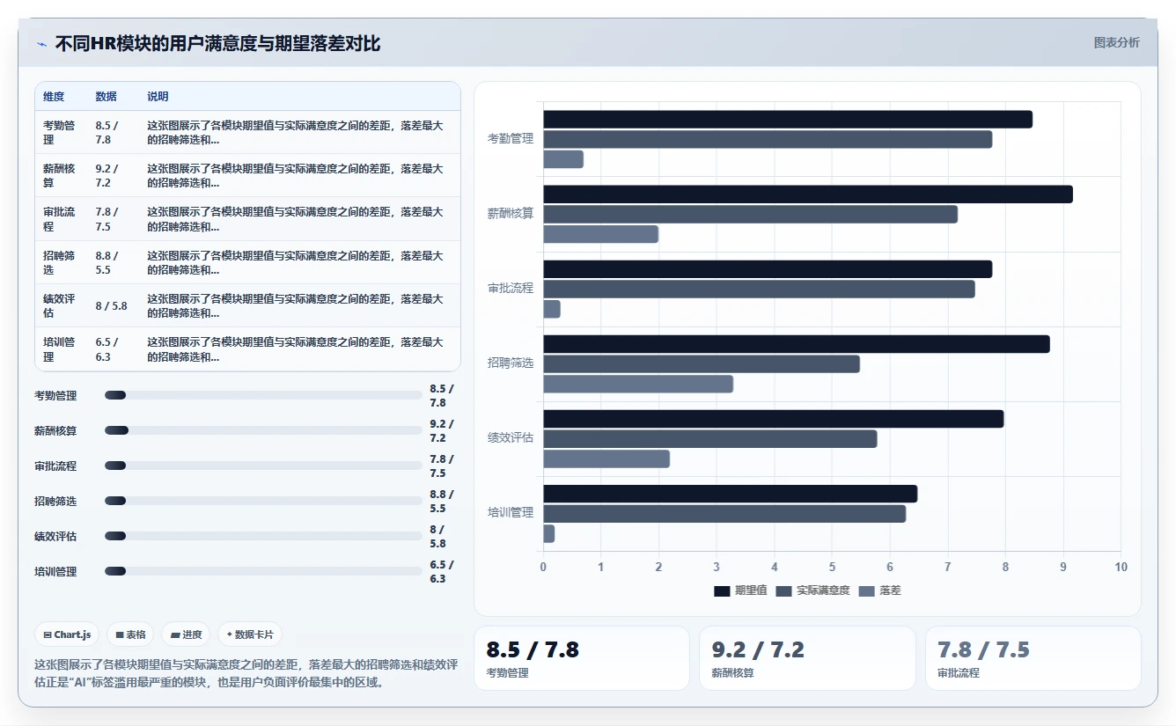
Task: Toggle the 落差 legend item
Action: tap(879, 590)
